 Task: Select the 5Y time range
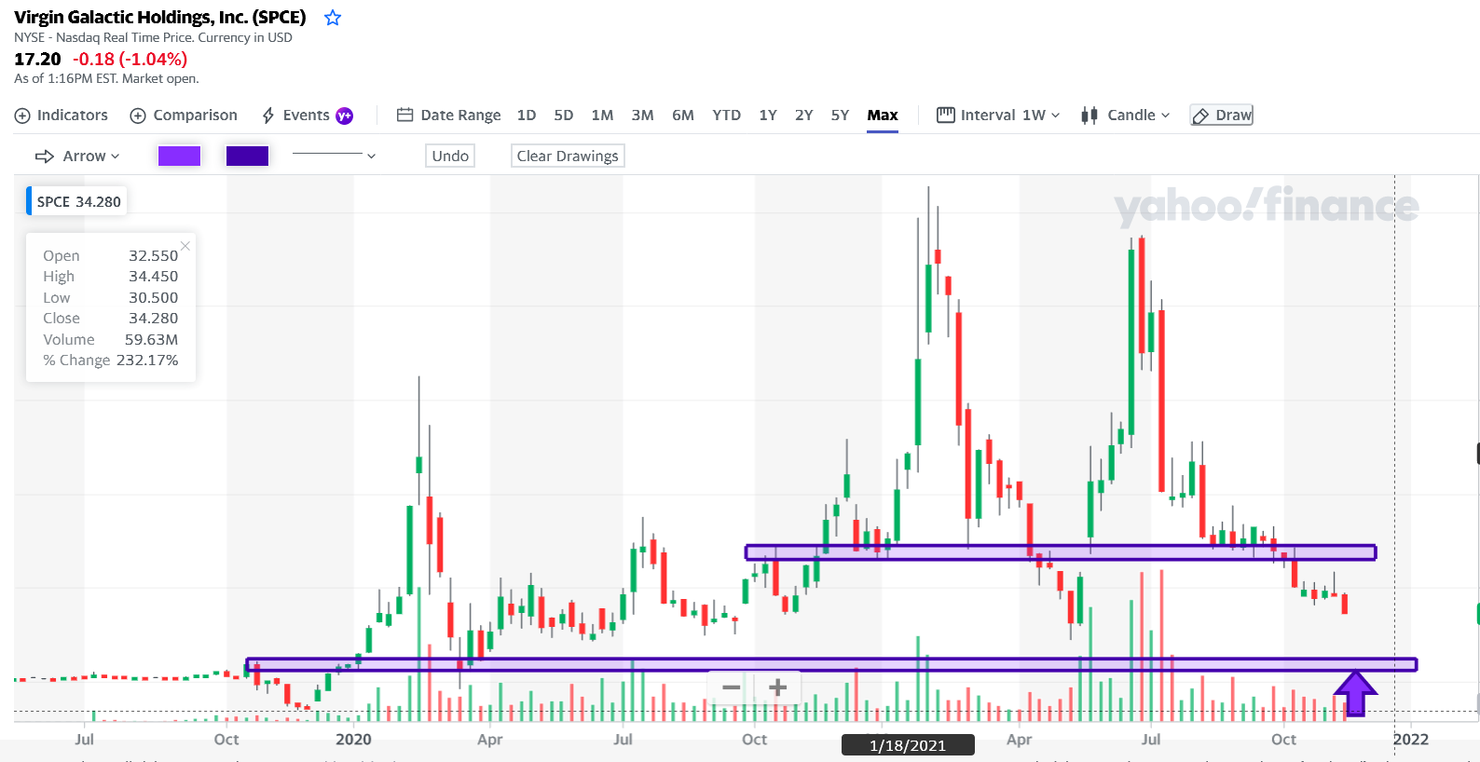click(x=841, y=116)
